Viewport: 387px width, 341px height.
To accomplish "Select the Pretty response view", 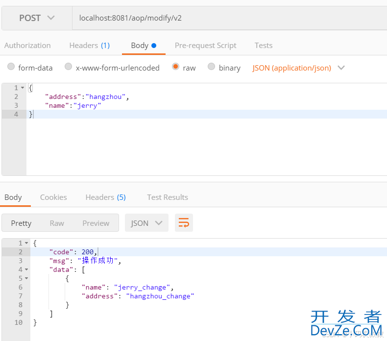I will pos(21,223).
